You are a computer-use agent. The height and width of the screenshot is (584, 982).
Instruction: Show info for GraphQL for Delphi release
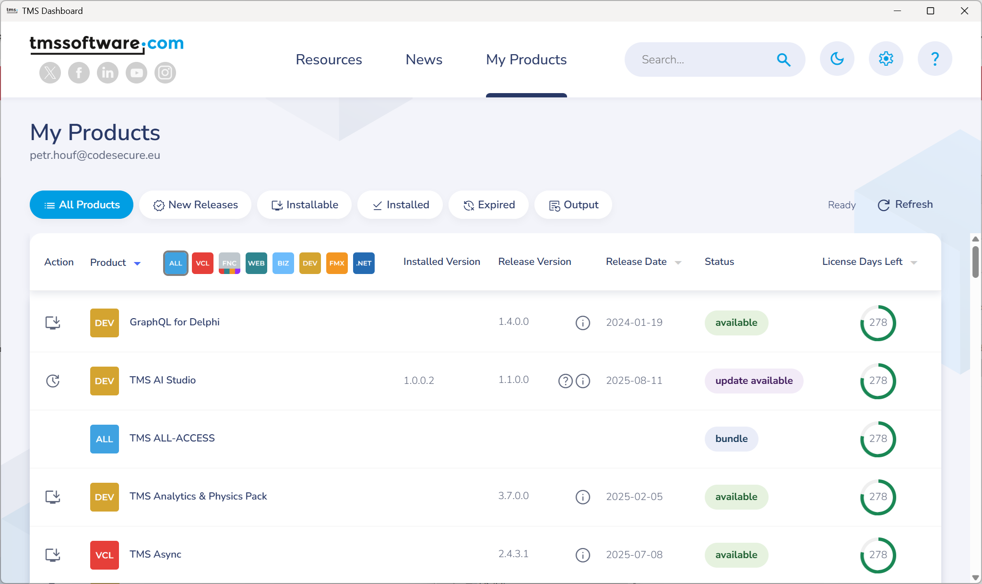(583, 323)
